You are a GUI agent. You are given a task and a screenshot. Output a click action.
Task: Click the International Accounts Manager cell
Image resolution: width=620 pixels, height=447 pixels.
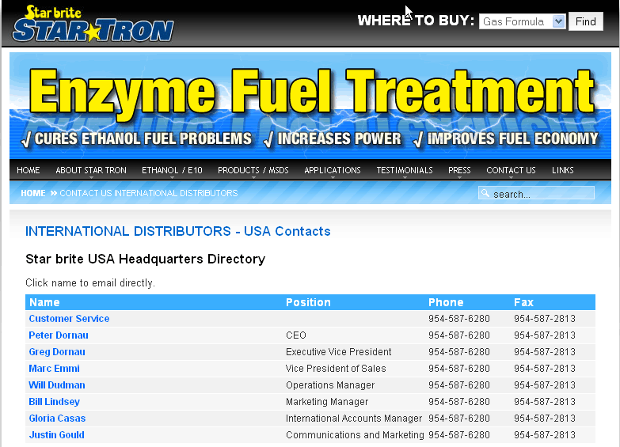pos(354,419)
